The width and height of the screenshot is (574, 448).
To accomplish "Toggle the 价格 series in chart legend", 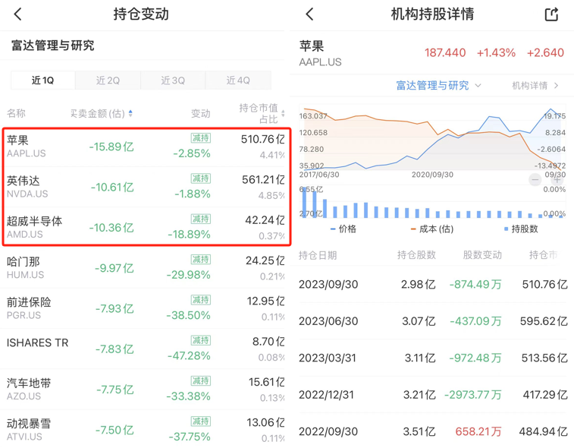I will 343,229.
